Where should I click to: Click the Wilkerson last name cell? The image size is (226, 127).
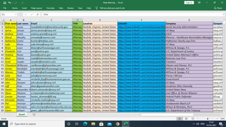point(24,65)
